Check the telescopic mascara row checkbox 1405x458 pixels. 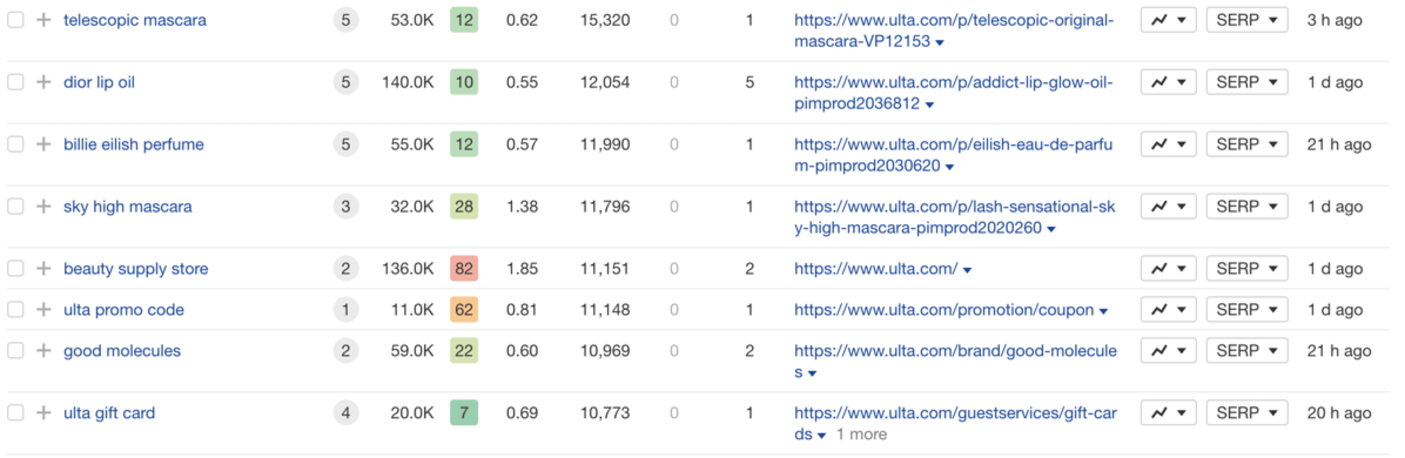[15, 20]
